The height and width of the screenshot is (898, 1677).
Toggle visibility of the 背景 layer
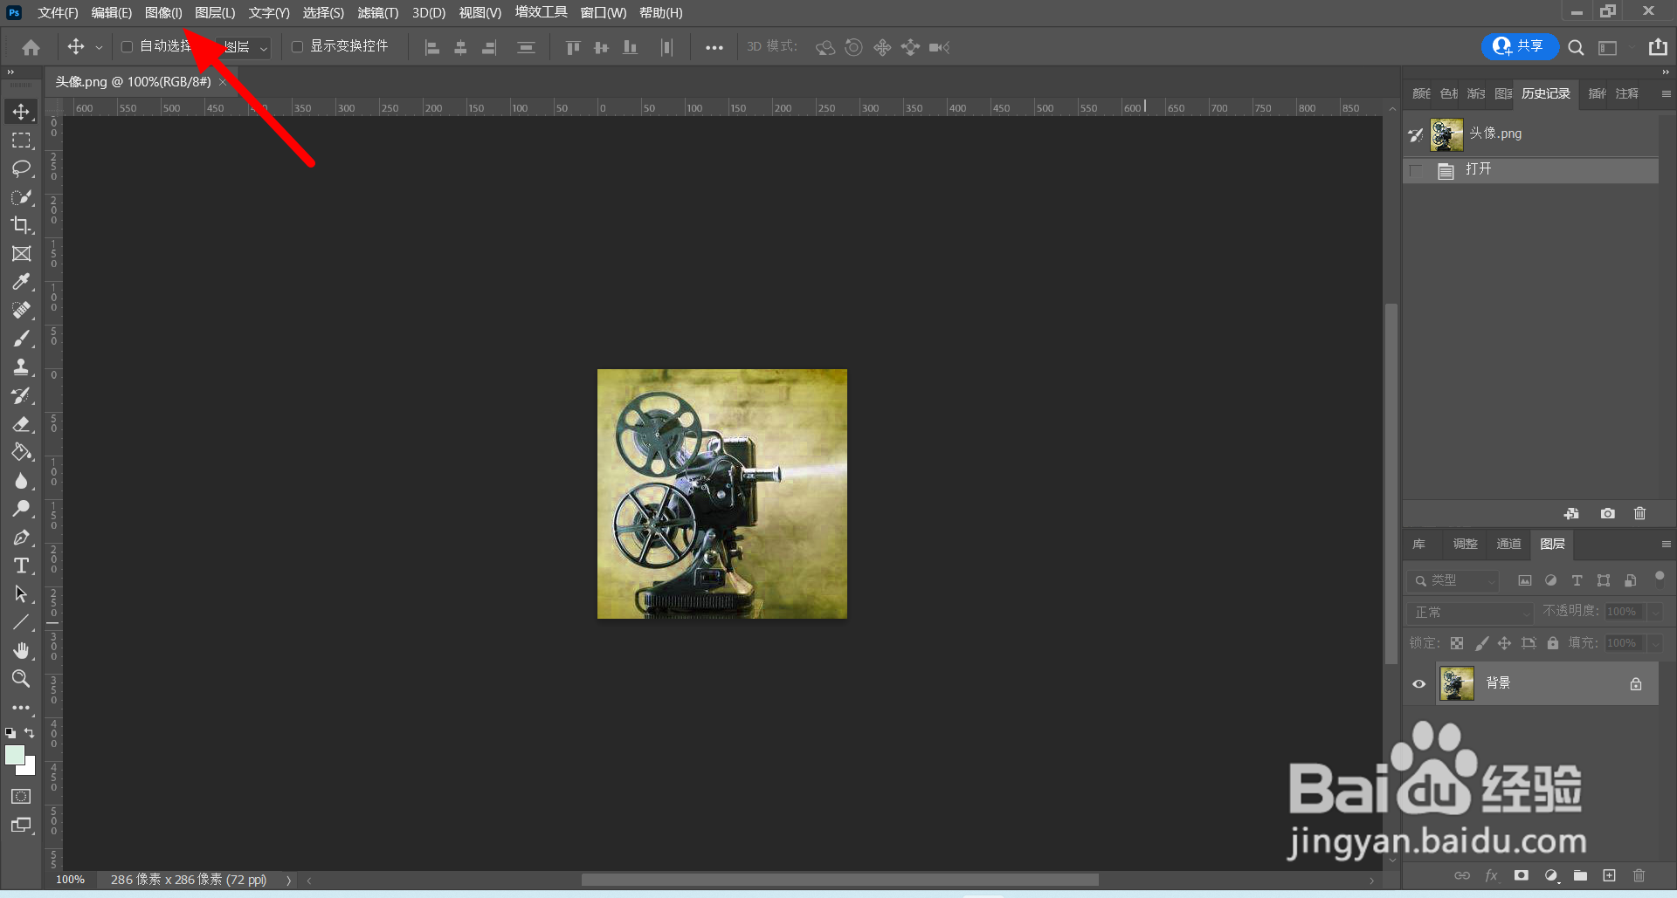click(x=1418, y=683)
